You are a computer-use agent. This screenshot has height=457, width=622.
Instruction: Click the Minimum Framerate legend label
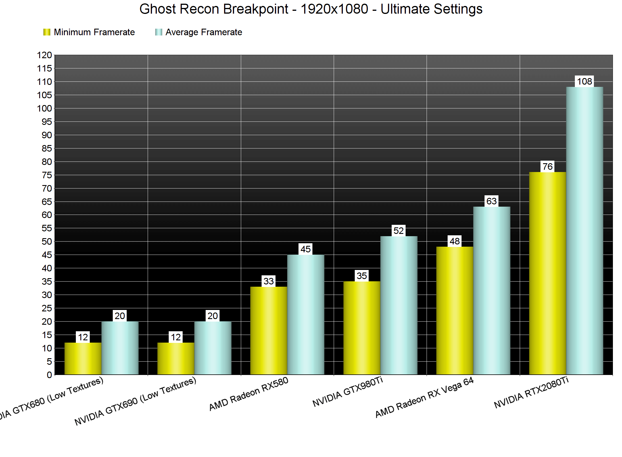coord(94,32)
